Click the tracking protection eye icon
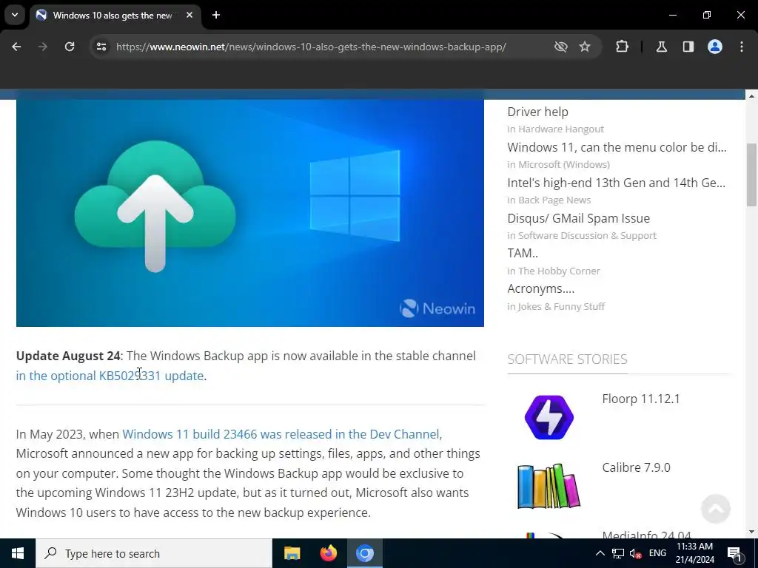The width and height of the screenshot is (758, 568). (x=561, y=47)
